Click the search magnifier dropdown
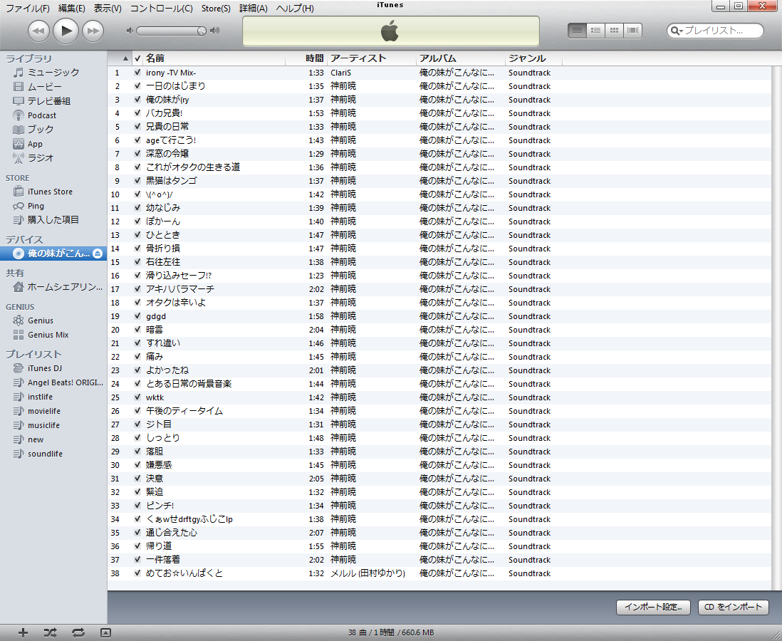This screenshot has width=782, height=641. click(677, 31)
